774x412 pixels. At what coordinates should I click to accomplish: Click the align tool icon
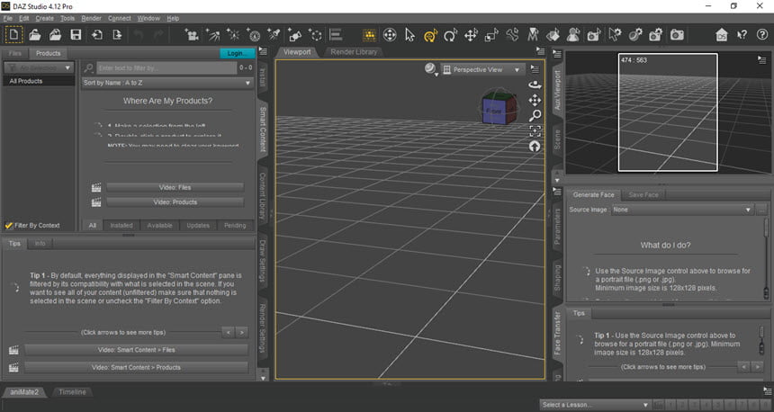[x=337, y=35]
